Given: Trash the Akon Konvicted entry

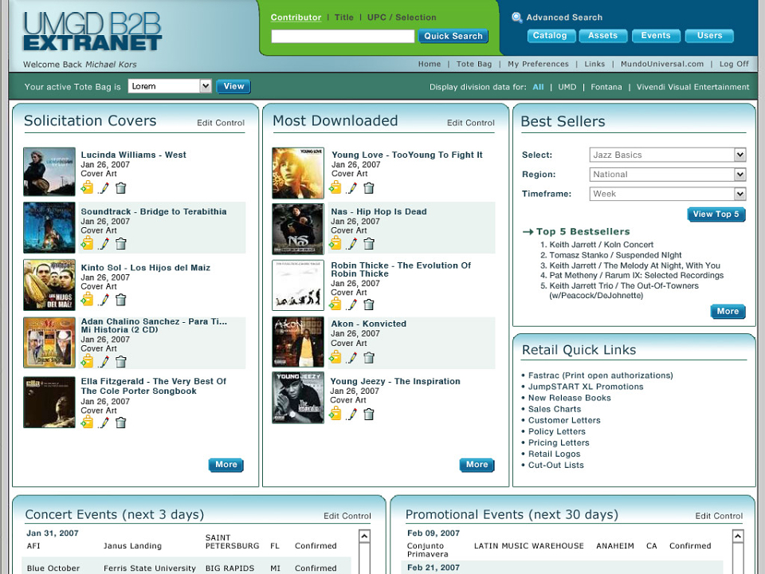Looking at the screenshot, I should point(369,358).
